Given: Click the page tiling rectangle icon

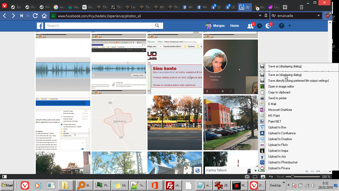Looking at the screenshot, I should [255, 177].
